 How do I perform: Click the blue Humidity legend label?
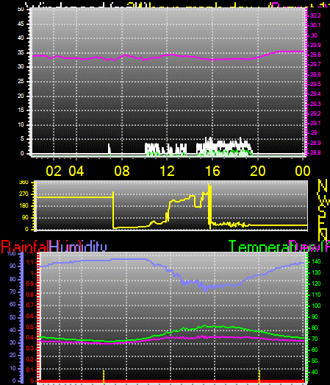pyautogui.click(x=78, y=247)
